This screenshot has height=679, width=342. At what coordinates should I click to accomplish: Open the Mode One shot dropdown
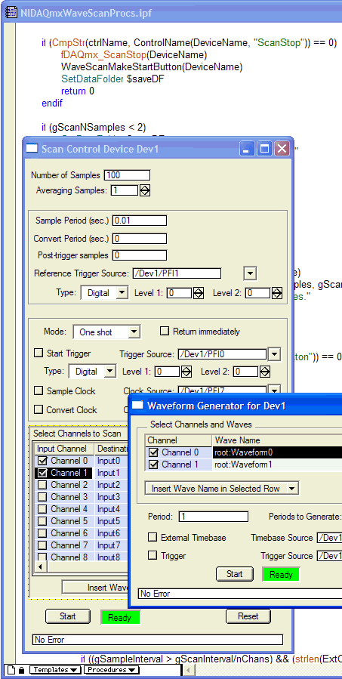click(x=106, y=332)
